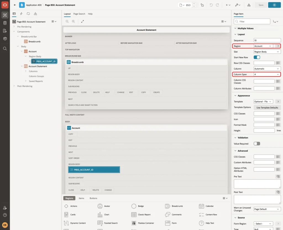
Task: Click the Sequence input field
Action: pos(267,40)
